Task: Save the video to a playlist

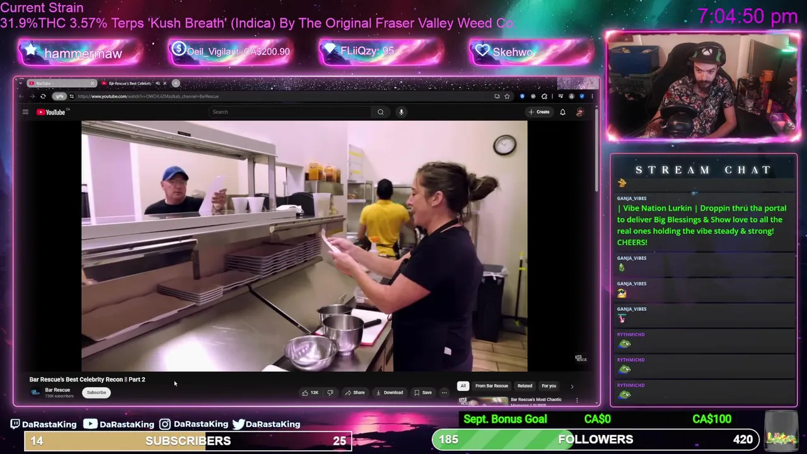Action: point(423,393)
